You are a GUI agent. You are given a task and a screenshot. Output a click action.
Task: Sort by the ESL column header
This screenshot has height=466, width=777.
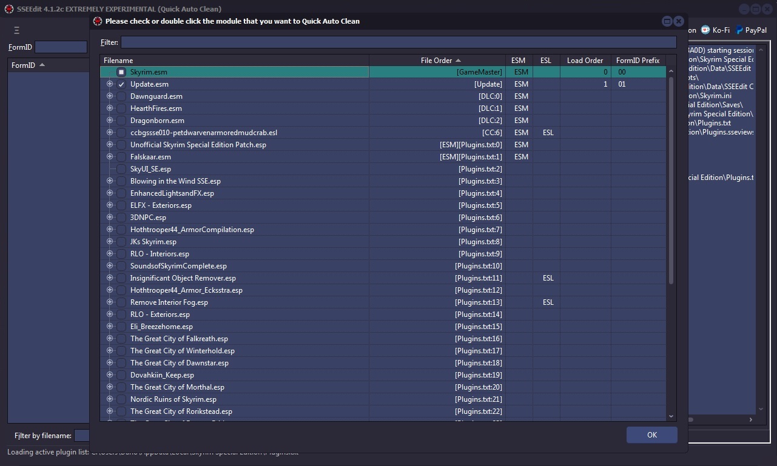(546, 61)
